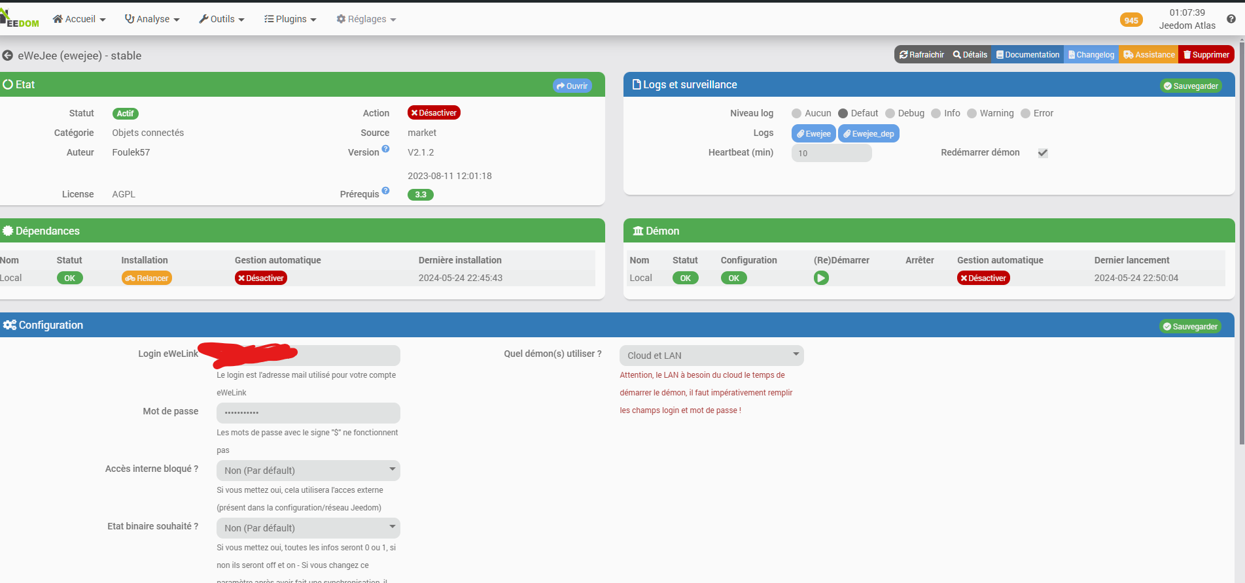Image resolution: width=1245 pixels, height=583 pixels.
Task: Open the Documentation page
Action: click(x=1027, y=55)
